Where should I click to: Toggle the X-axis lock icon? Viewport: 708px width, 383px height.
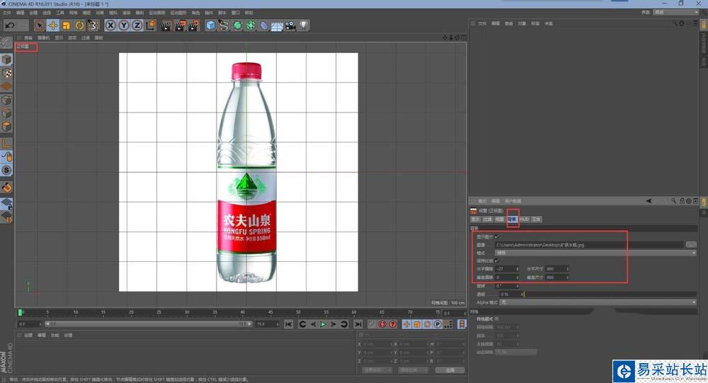110,25
